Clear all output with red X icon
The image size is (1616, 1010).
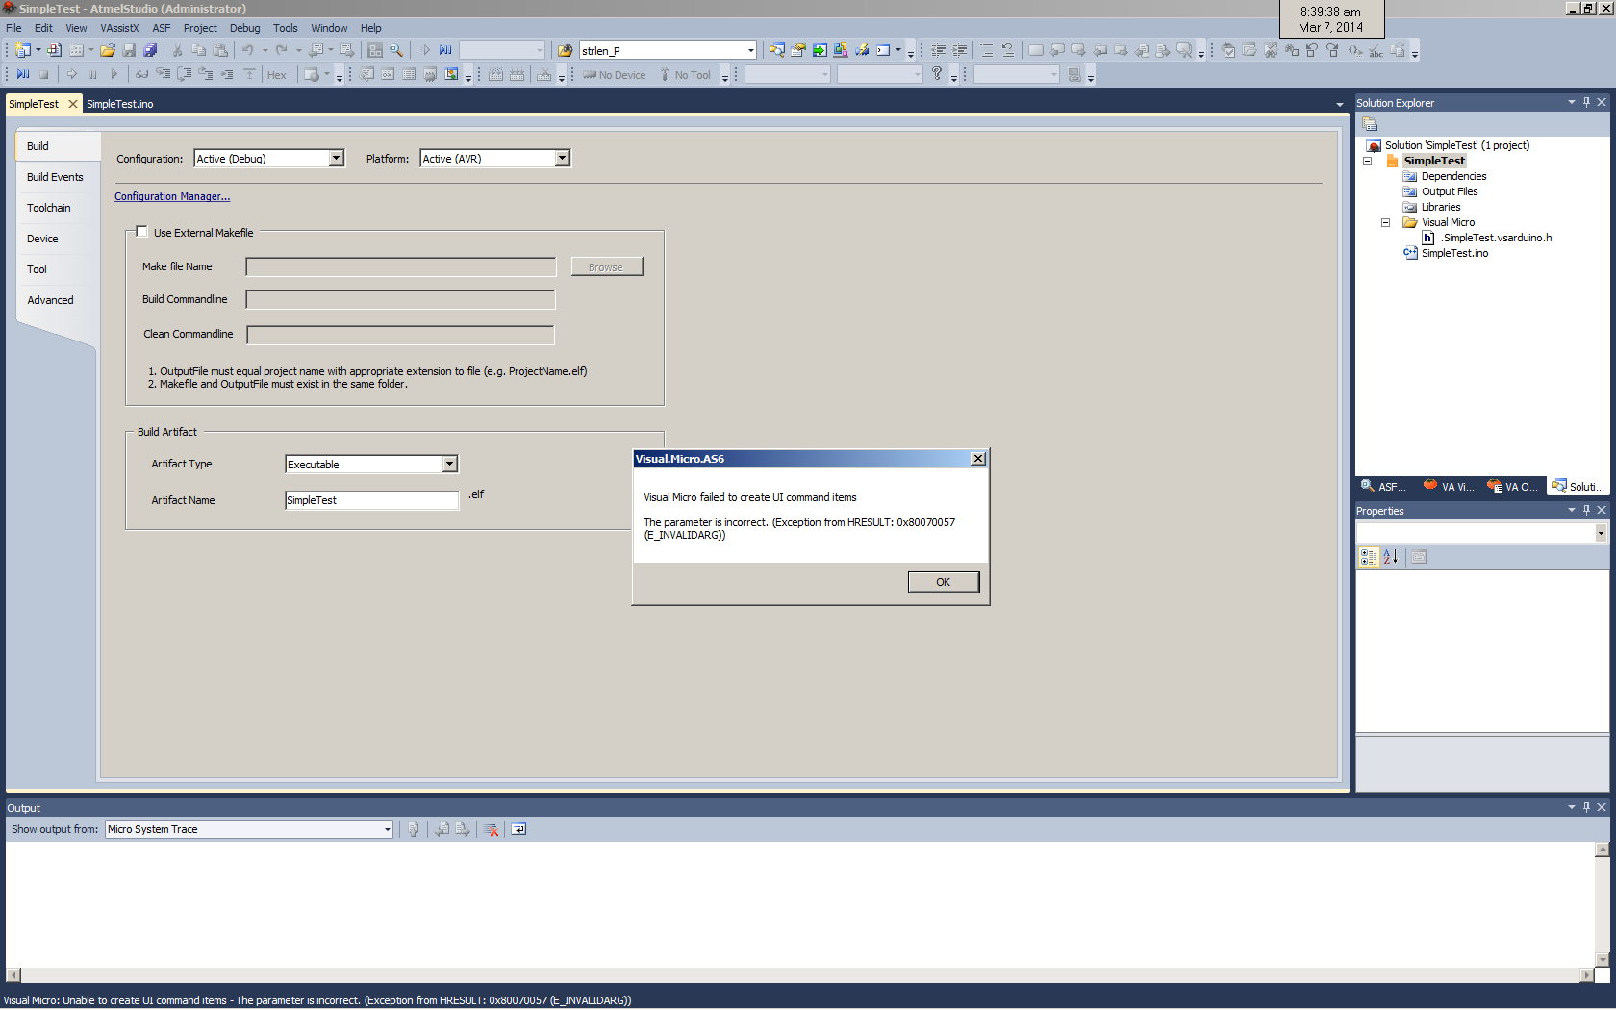coord(492,830)
